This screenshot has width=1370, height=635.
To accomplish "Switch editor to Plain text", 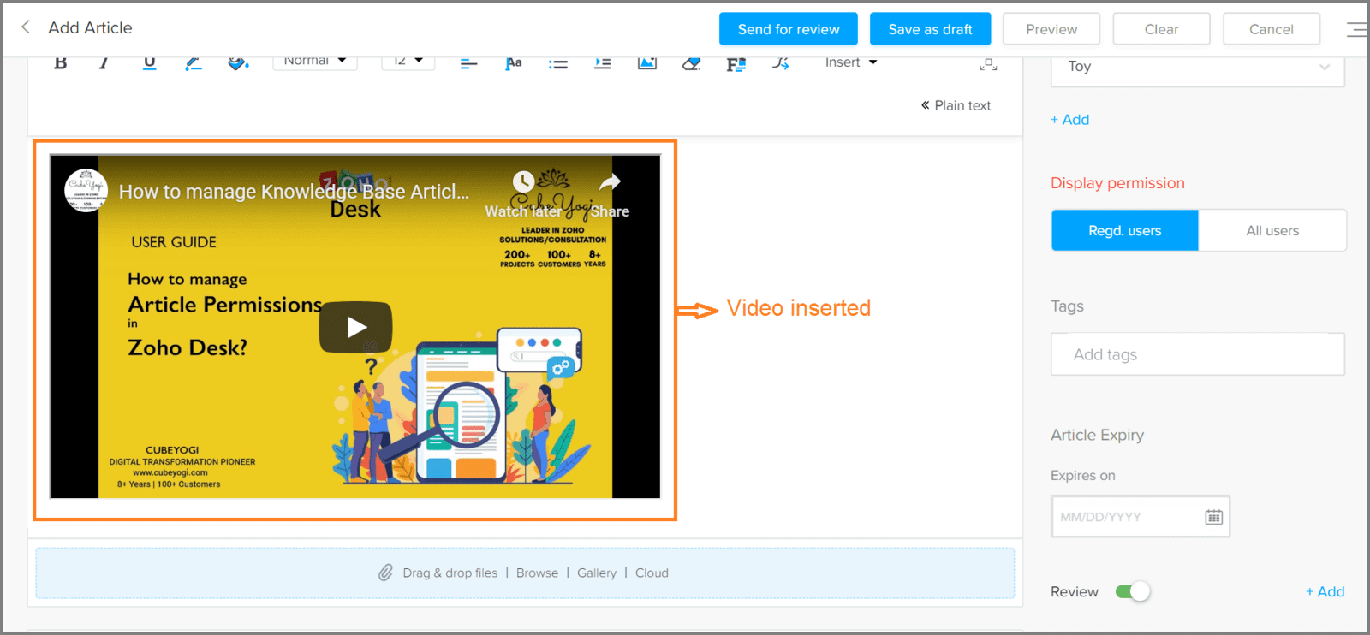I will (x=956, y=105).
